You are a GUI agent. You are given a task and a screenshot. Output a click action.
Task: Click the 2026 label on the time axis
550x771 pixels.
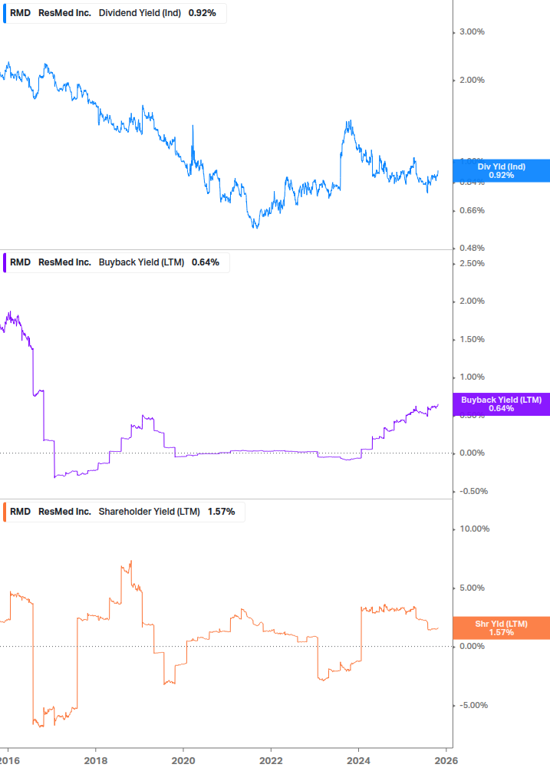click(446, 760)
